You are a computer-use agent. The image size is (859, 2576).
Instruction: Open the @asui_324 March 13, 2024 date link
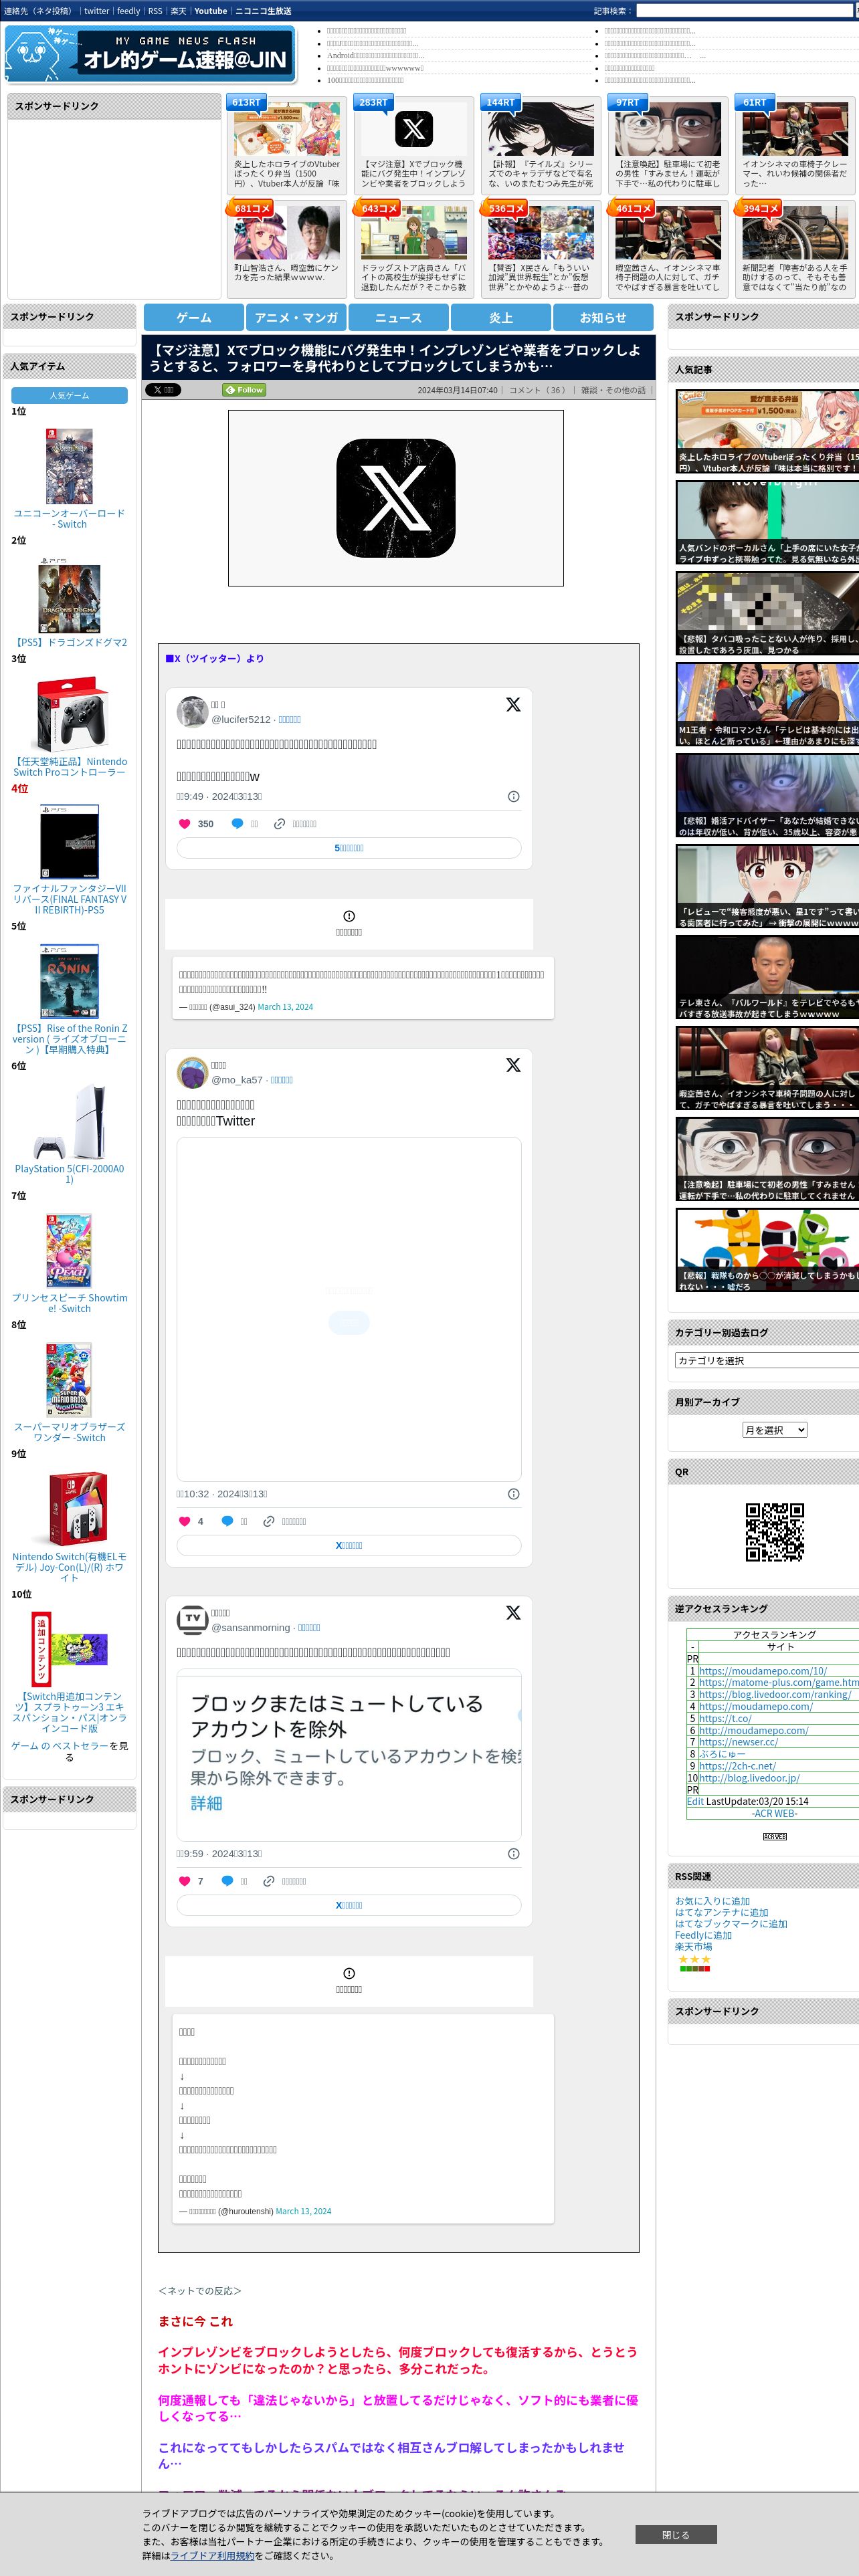[285, 1007]
